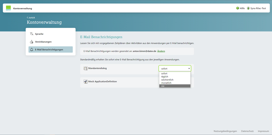This screenshot has width=272, height=135.
Task: Go back using the zurück link
Action: pyautogui.click(x=31, y=18)
